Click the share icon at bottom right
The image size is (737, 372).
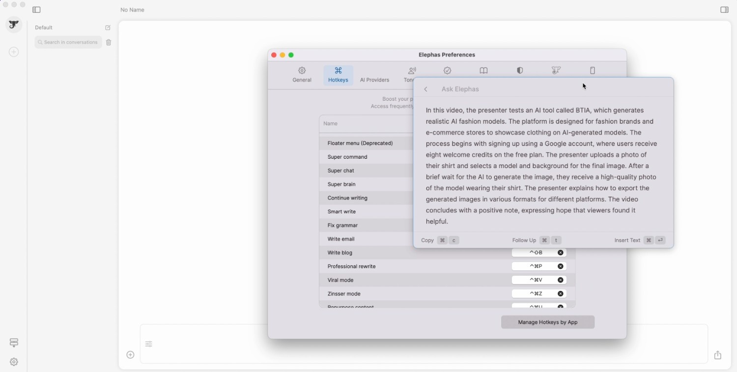[x=718, y=355]
